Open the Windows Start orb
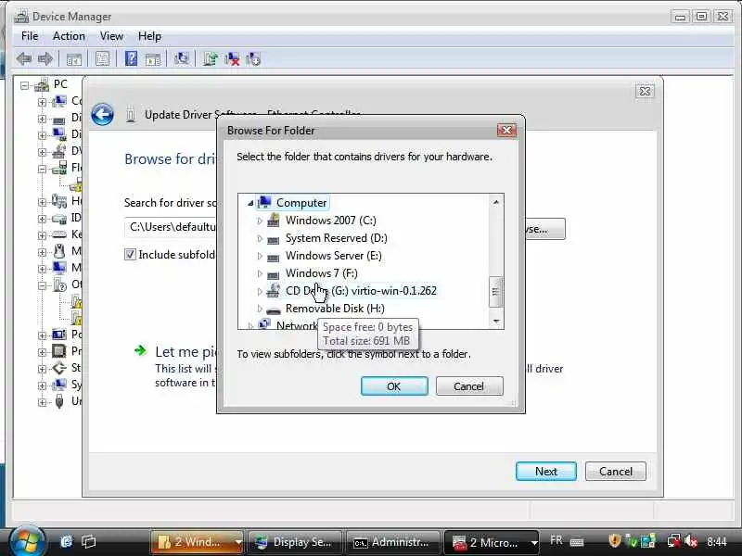The height and width of the screenshot is (556, 742). click(27, 541)
